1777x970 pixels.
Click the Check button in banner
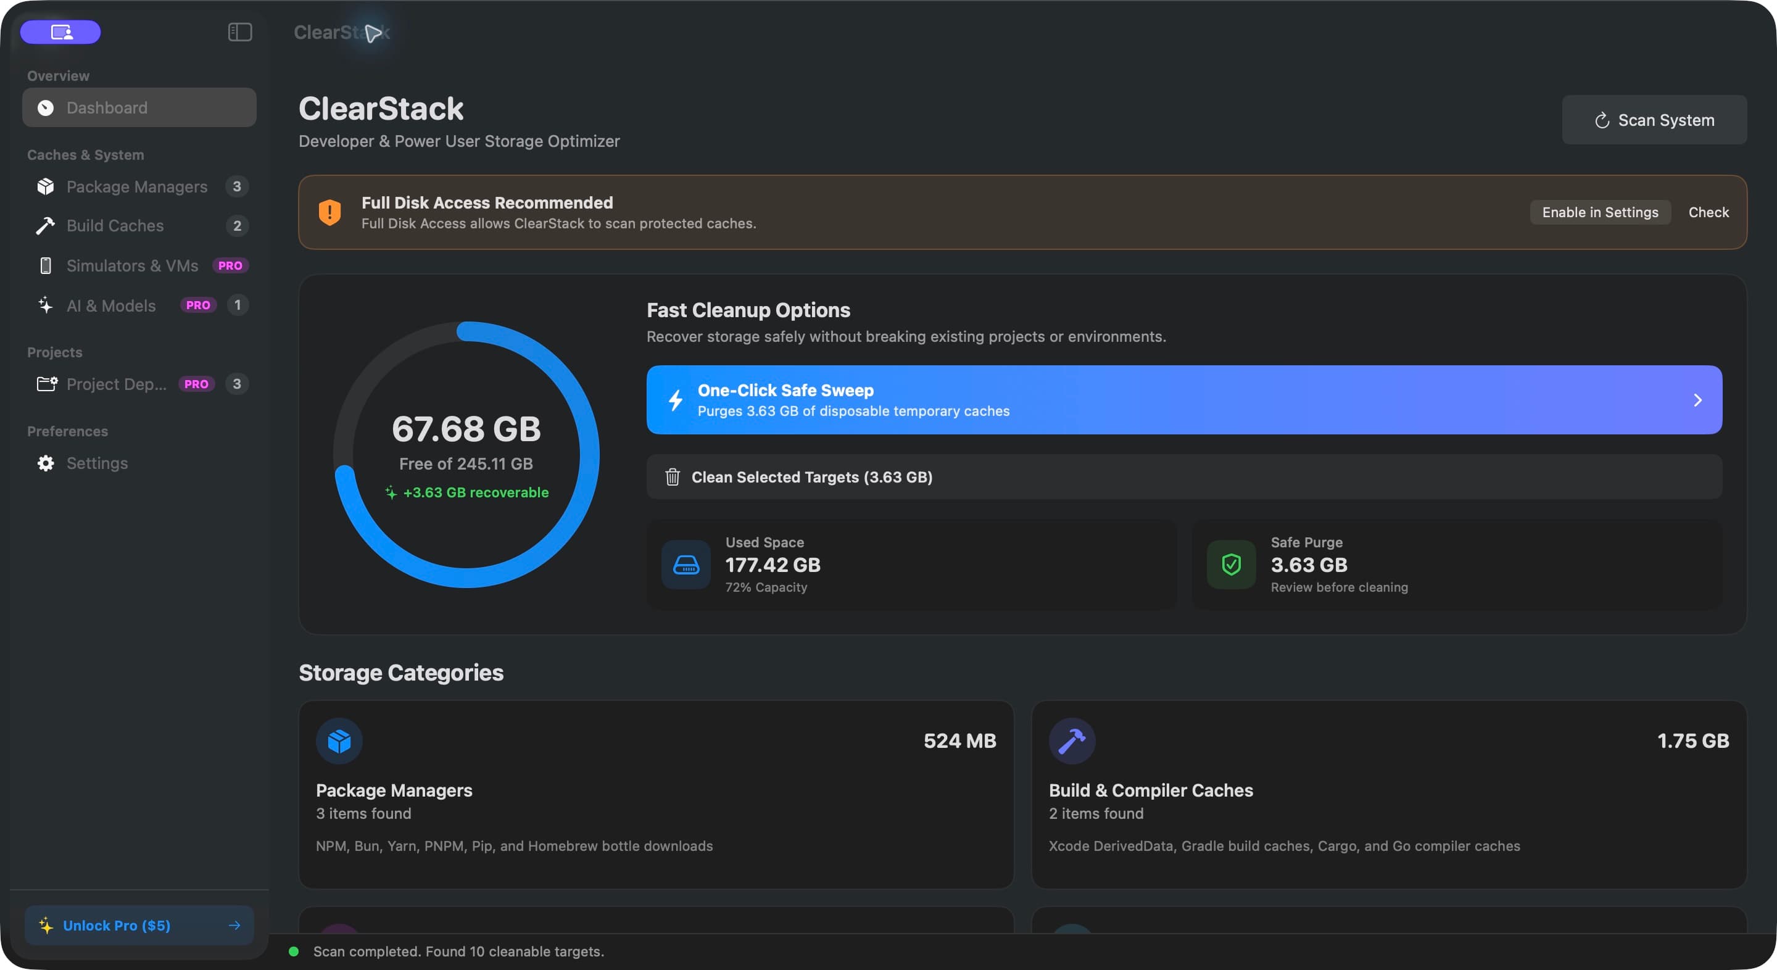pyautogui.click(x=1708, y=212)
